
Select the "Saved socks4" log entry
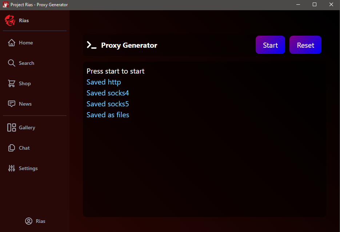tap(108, 93)
